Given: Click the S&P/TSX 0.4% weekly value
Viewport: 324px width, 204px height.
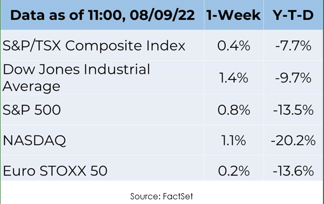Looking at the screenshot, I should (x=234, y=45).
